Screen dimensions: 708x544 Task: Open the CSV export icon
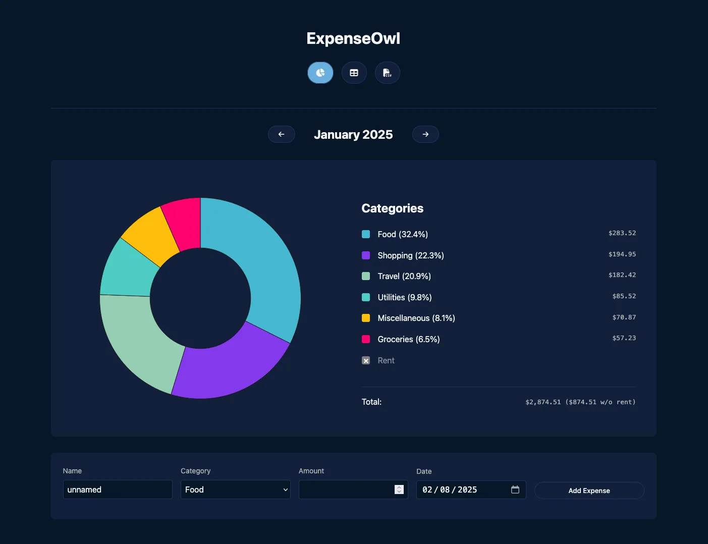(387, 73)
